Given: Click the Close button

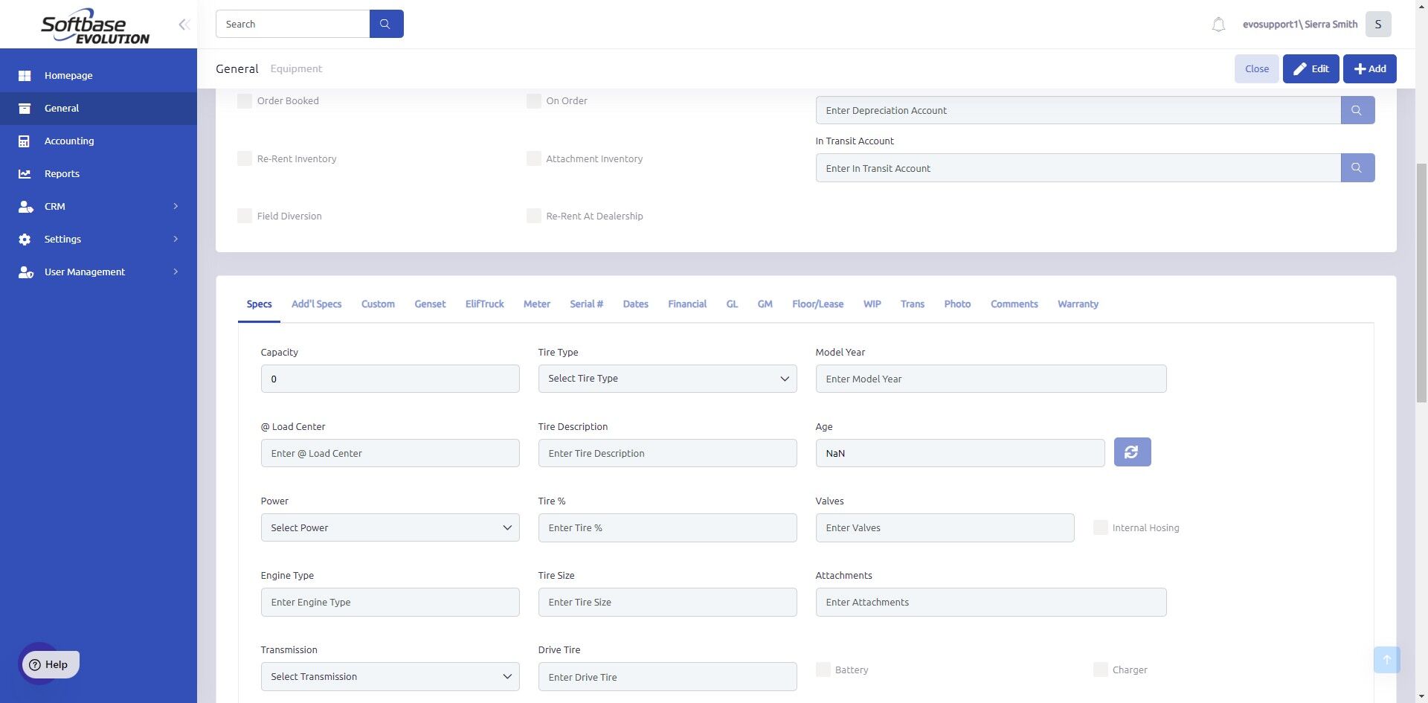Looking at the screenshot, I should tap(1257, 68).
